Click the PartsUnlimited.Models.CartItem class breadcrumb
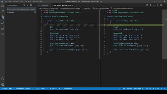This screenshot has width=167, height=94. pos(123,8)
